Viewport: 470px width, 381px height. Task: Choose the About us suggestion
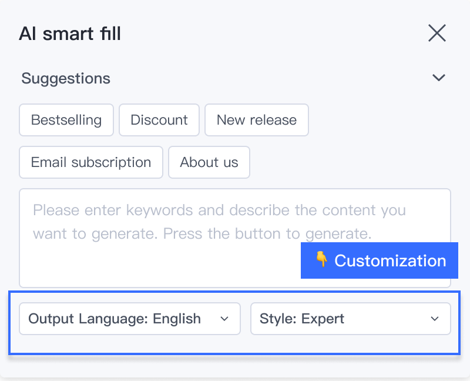209,162
